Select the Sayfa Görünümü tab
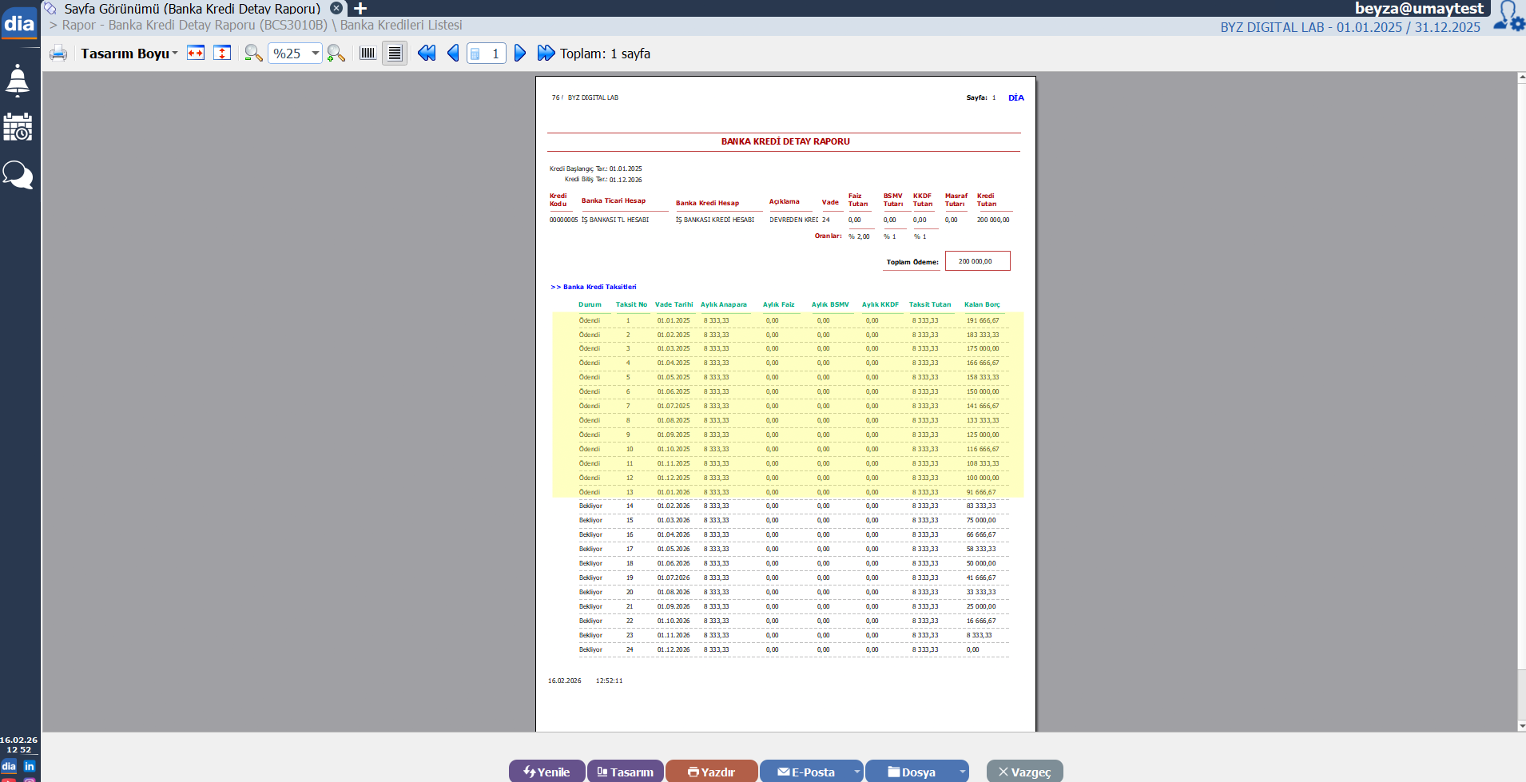This screenshot has height=782, width=1526. point(192,9)
